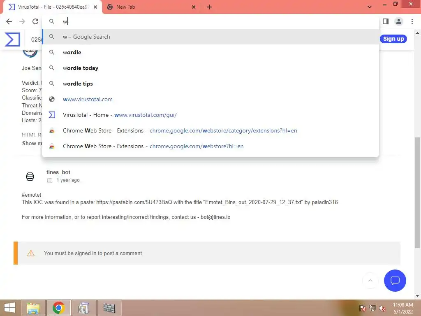Click the page's vertical scrollbar thumb
Viewport: 421px width, 316px height.
tap(417, 193)
